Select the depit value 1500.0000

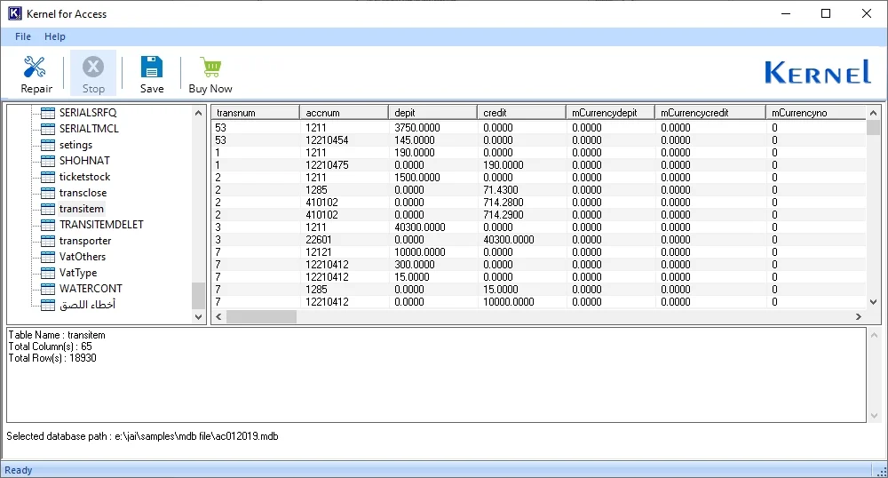click(416, 178)
